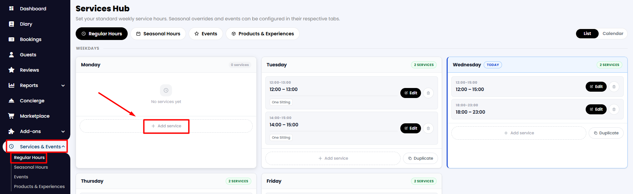The image size is (633, 194).
Task: Collapse the Services & Events section
Action: point(63,147)
